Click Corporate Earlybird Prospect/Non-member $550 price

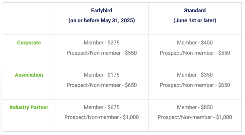point(101,53)
